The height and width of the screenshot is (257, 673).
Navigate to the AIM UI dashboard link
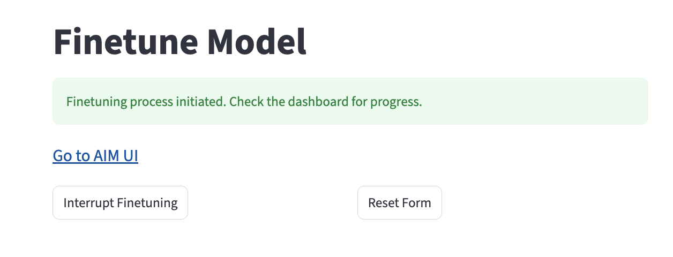[95, 156]
